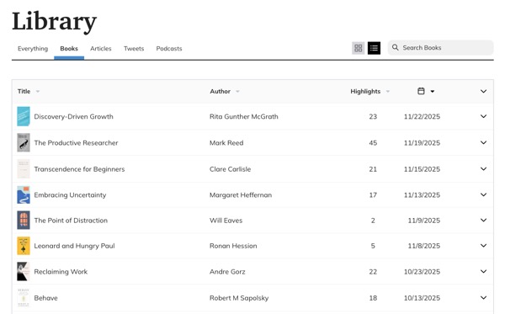Screen dimensions: 505x314
Task: Open the date column sort arrow
Action: (433, 92)
